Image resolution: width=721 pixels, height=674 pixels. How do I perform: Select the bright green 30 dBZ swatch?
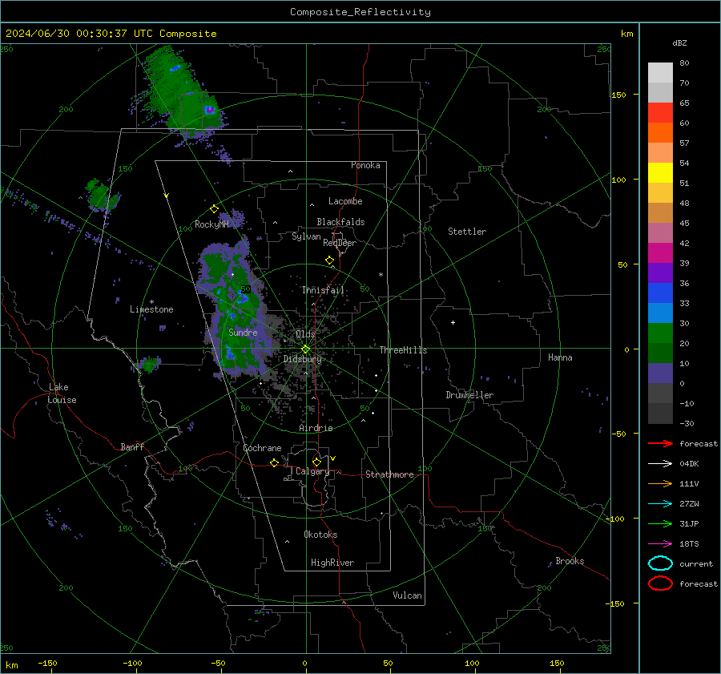[660, 333]
